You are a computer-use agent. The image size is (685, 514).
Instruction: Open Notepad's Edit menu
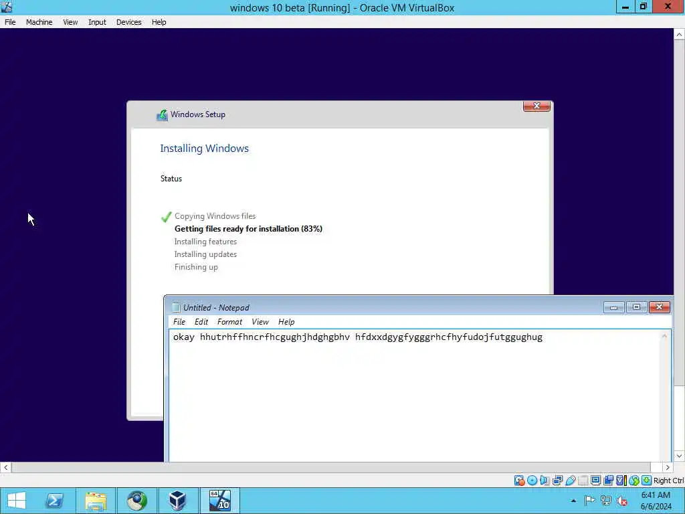tap(201, 322)
